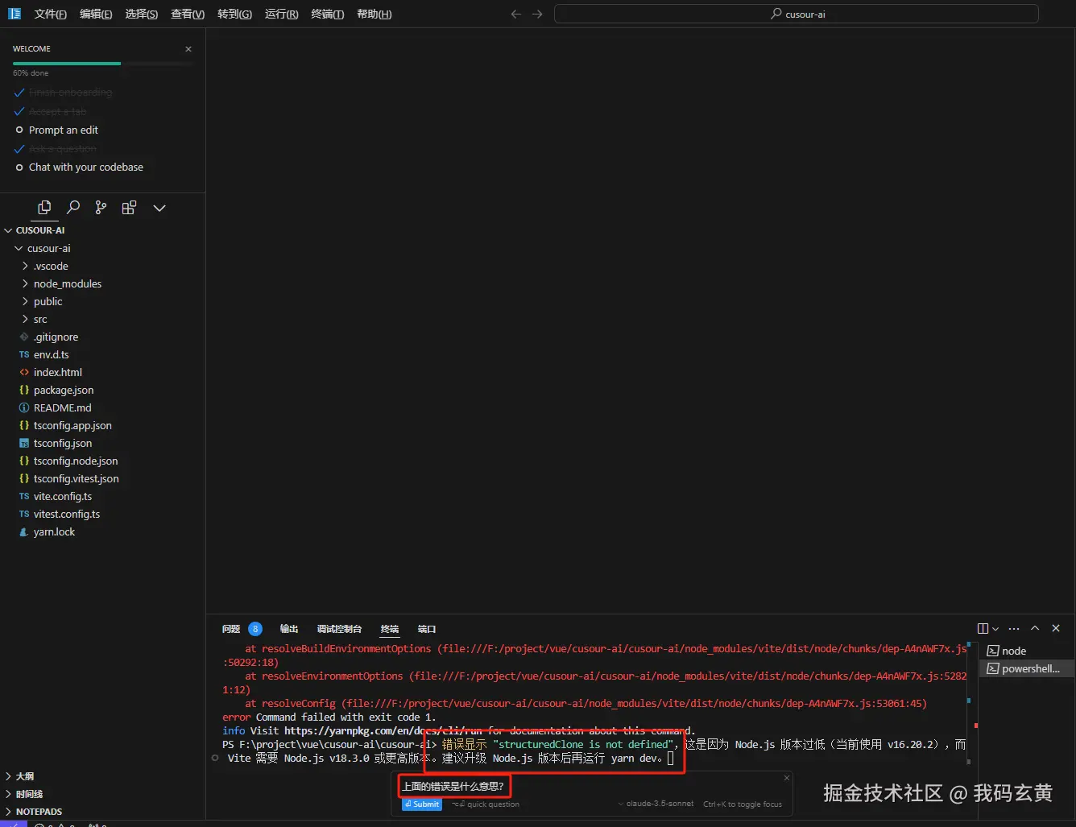Image resolution: width=1076 pixels, height=827 pixels.
Task: Open terminal panel more actions menu
Action: point(1014,629)
